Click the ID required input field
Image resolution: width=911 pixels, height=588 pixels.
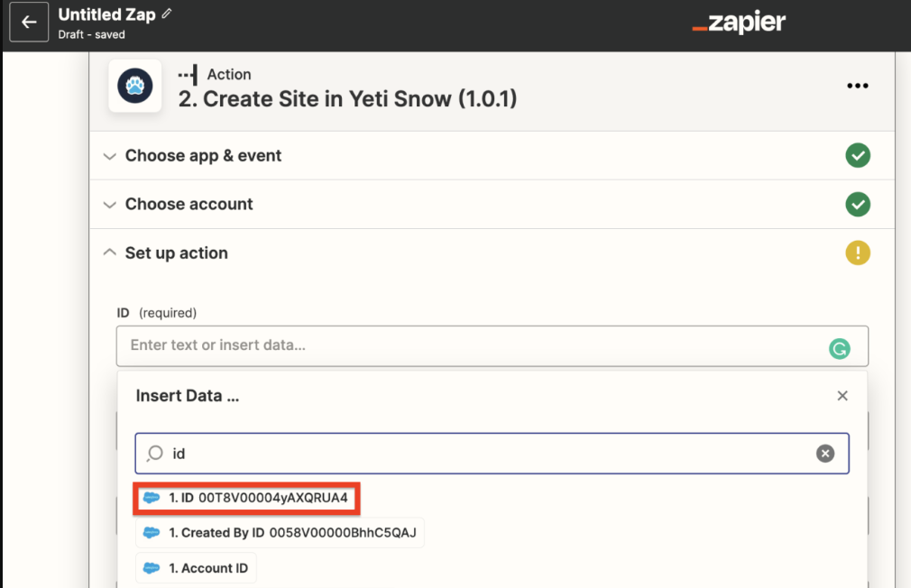(492, 346)
